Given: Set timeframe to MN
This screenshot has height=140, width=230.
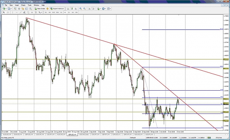Looking at the screenshot, I should pos(77,12).
